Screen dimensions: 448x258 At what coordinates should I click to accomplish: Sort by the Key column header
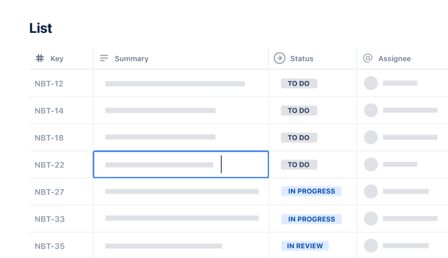point(57,59)
